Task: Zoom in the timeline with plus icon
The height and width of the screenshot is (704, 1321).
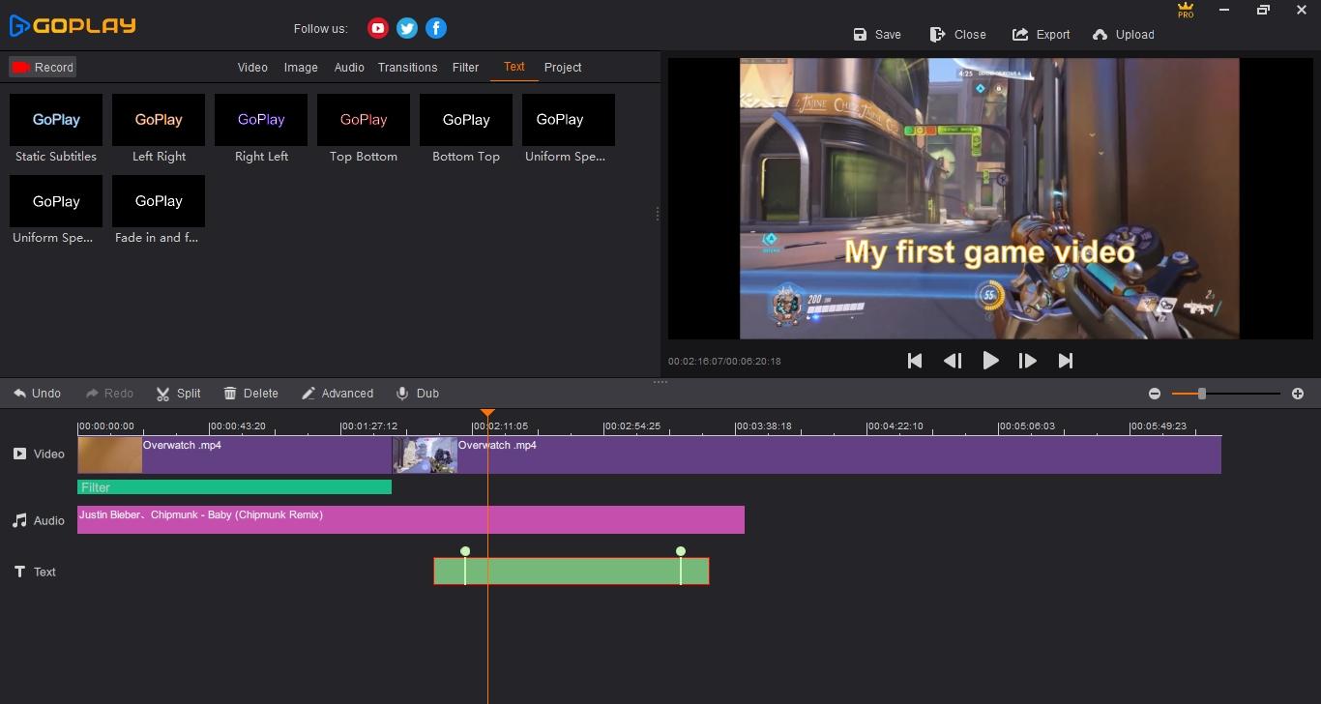Action: [x=1298, y=394]
